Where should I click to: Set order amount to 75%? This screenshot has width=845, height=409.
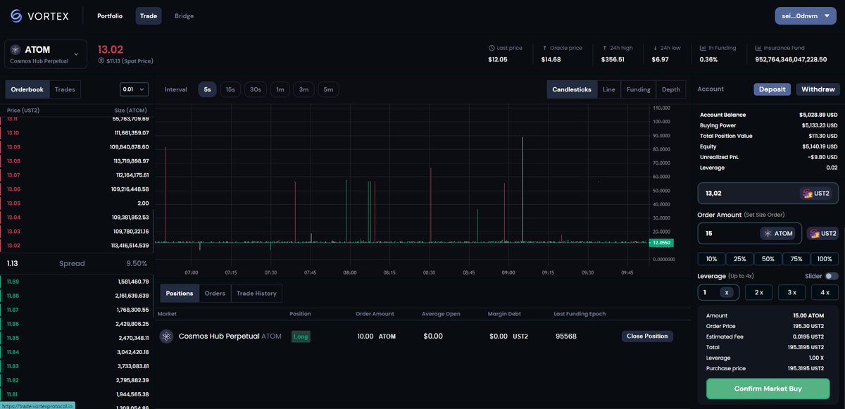click(796, 258)
